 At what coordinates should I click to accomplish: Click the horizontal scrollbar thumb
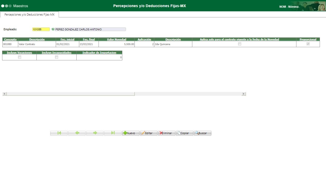71,94
